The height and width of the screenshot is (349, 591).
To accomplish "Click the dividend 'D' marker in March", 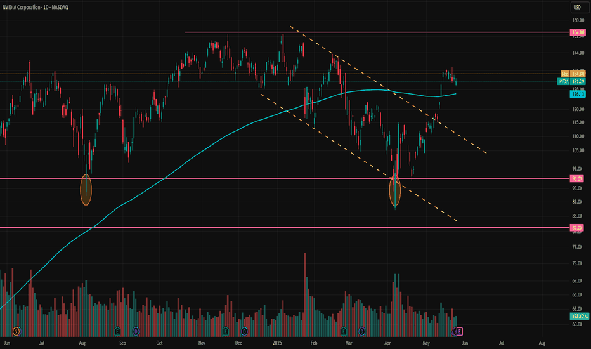I will click(x=362, y=332).
